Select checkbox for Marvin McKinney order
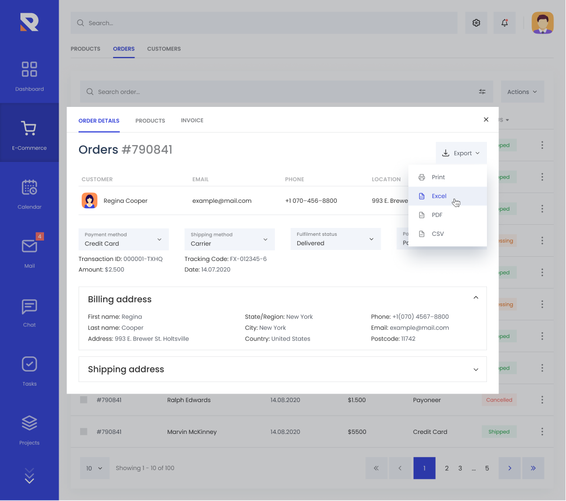The image size is (566, 501). [84, 432]
